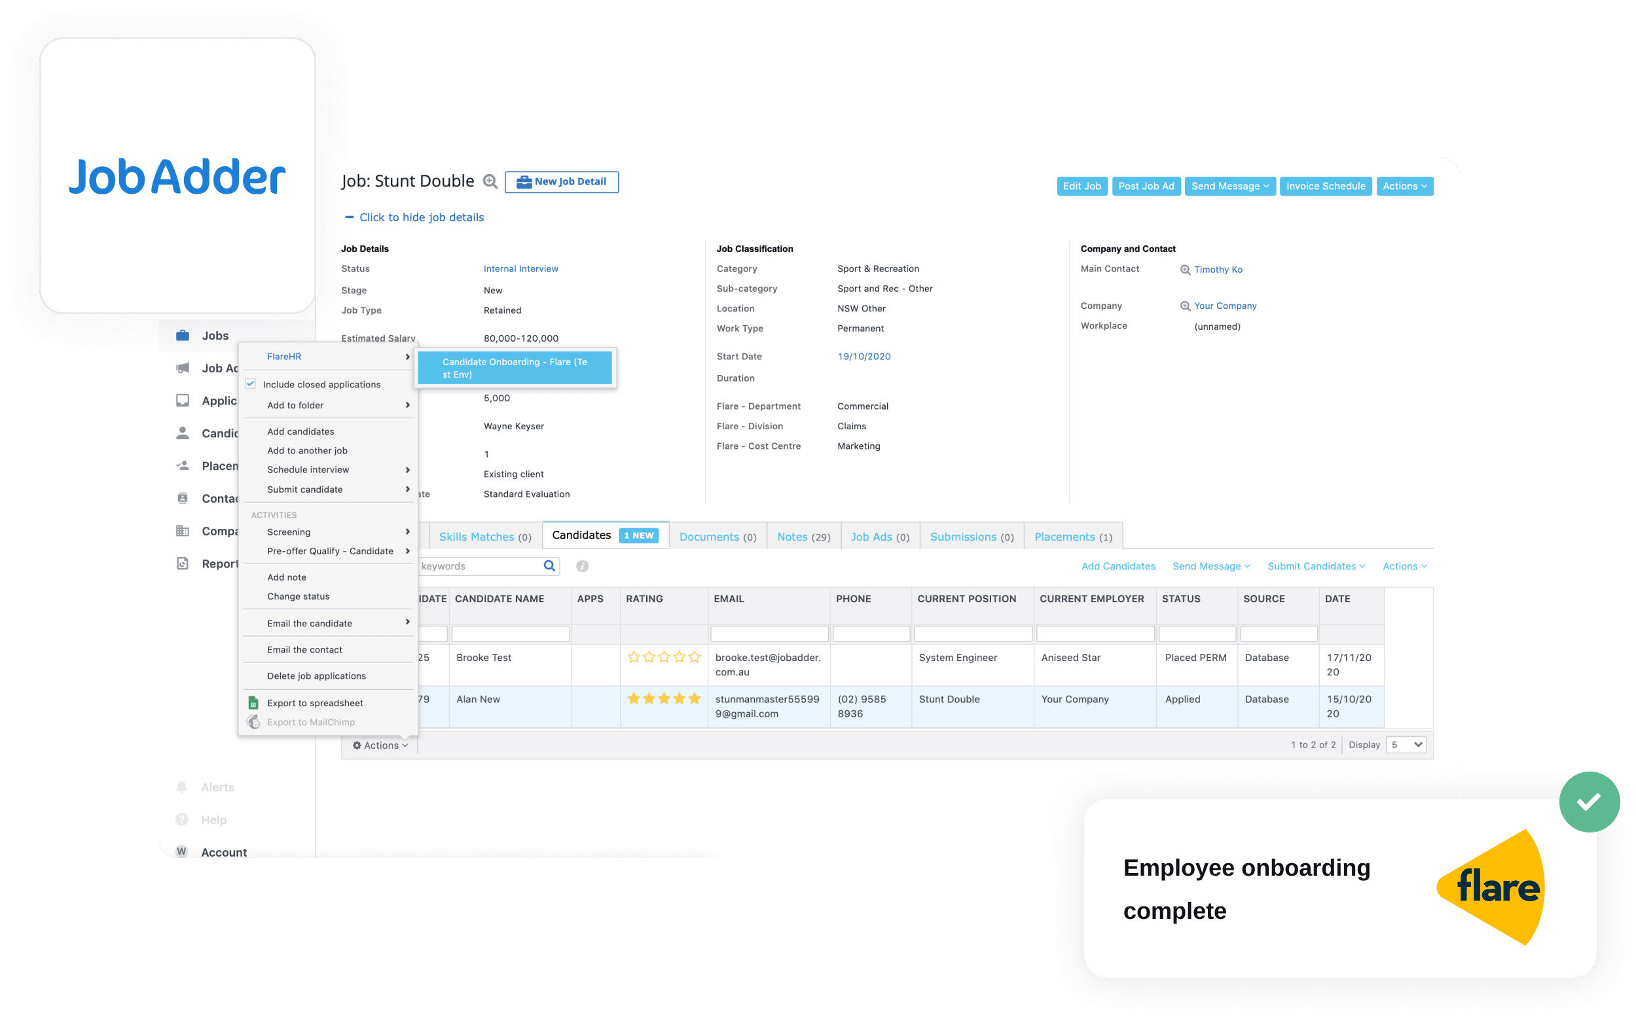The image size is (1636, 1019).
Task: Click the info icon next to keyword search
Action: point(583,566)
